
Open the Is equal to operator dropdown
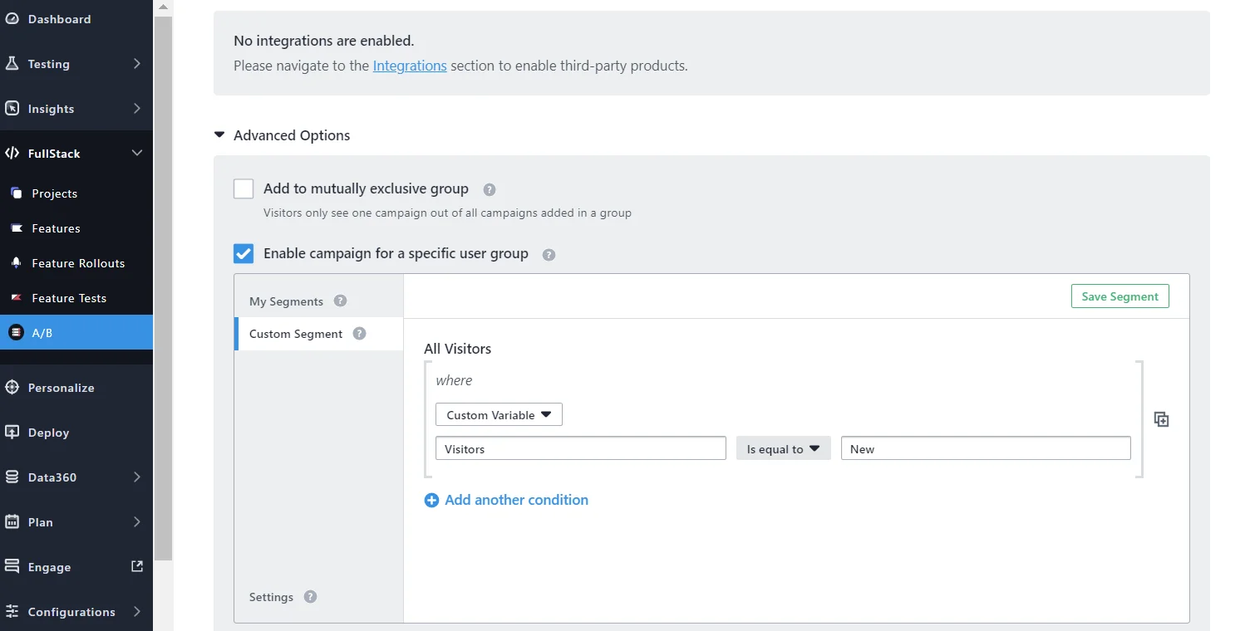(x=783, y=449)
